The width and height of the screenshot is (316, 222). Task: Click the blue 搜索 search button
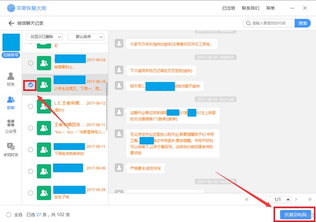click(x=302, y=24)
